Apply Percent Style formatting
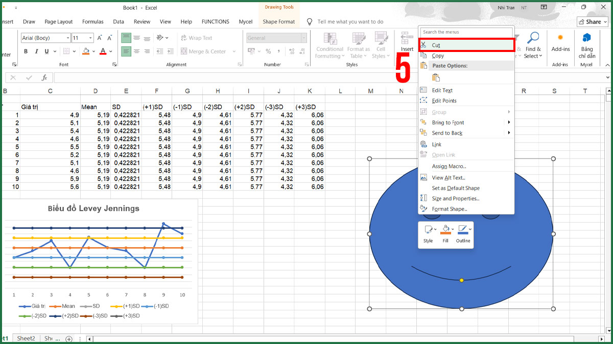The width and height of the screenshot is (613, 344). pos(268,51)
